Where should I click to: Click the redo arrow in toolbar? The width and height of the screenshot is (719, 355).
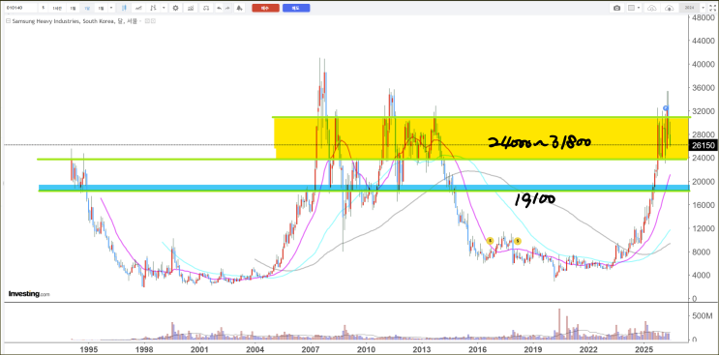pos(227,8)
